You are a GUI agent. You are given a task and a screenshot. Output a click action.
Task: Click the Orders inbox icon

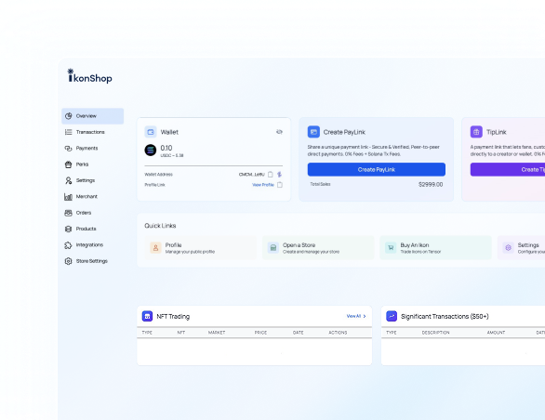[68, 213]
